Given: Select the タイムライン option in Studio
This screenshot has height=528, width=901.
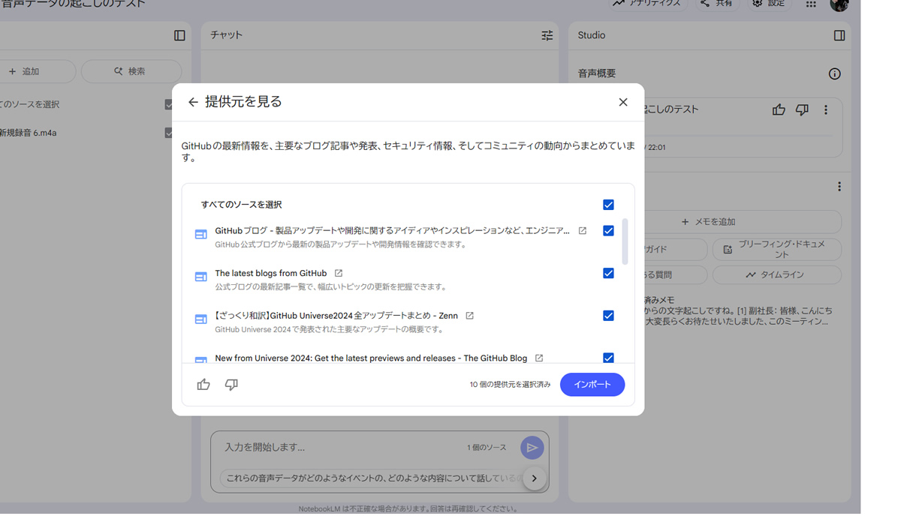Looking at the screenshot, I should click(x=776, y=275).
